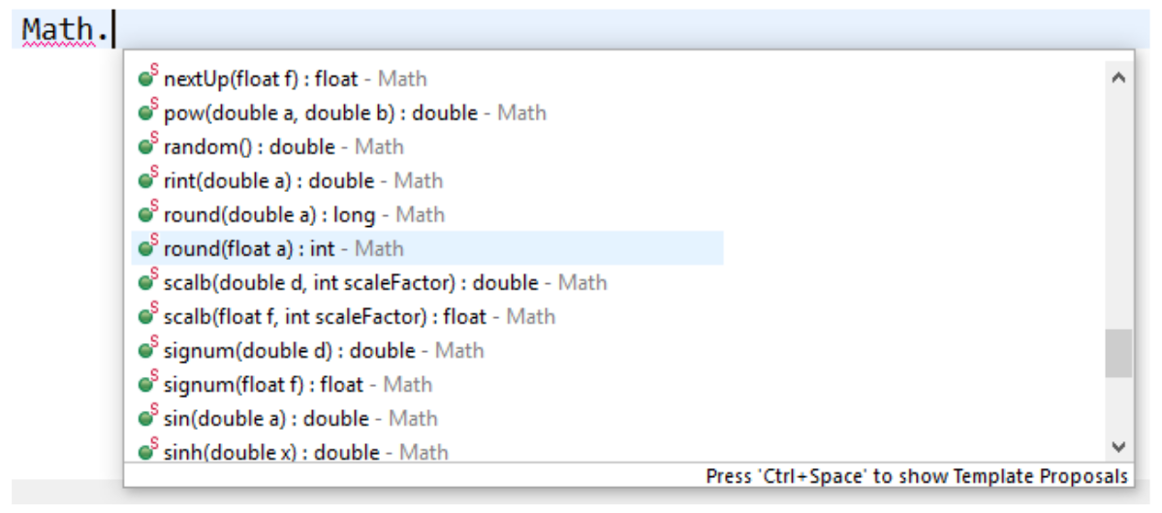Click the green icon next to pow(double a, double b)
Viewport: 1162px width, 513px height.
coord(147,113)
